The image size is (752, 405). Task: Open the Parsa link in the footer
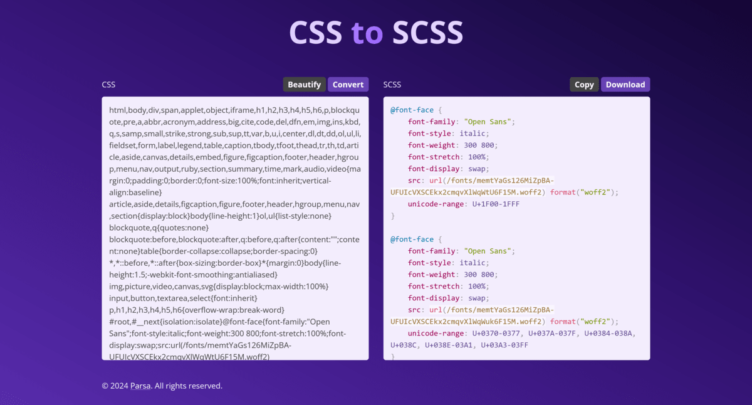pyautogui.click(x=139, y=386)
